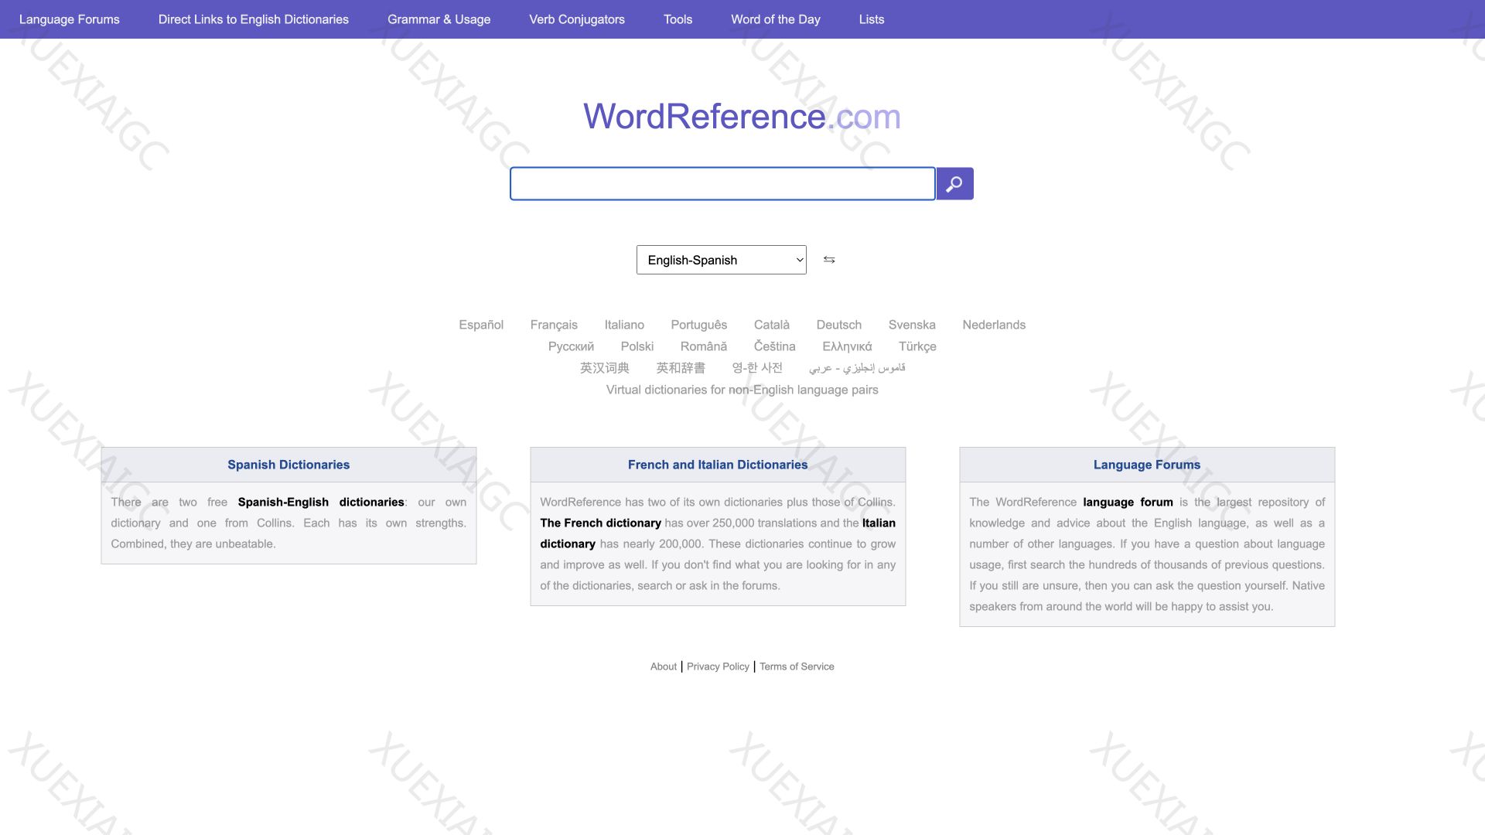This screenshot has height=835, width=1485.
Task: Open the Privacy Policy footer link
Action: [718, 666]
